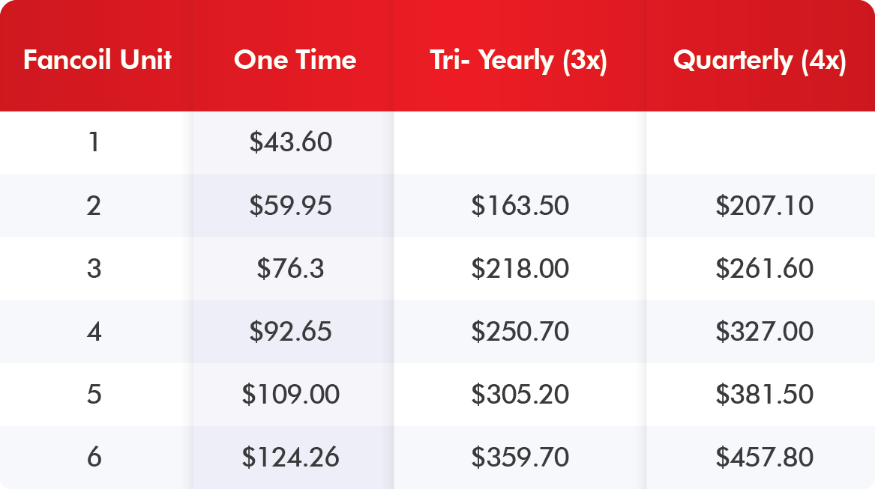Select the Tri- Yearly (3x) header
This screenshot has width=875, height=489.
(x=519, y=61)
